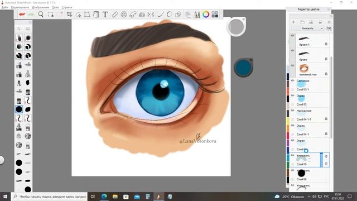This screenshot has width=357, height=201.
Task: Hide the Слой14-1 layer
Action: point(292,125)
